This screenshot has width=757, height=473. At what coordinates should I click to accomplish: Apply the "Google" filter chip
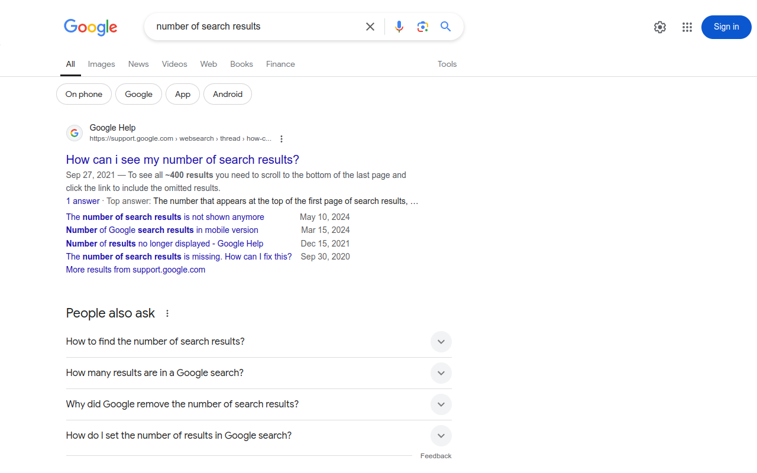tap(139, 94)
